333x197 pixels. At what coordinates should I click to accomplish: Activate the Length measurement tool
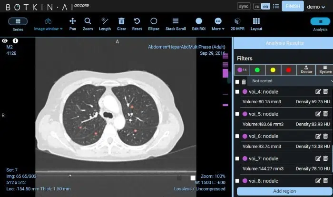(105, 24)
